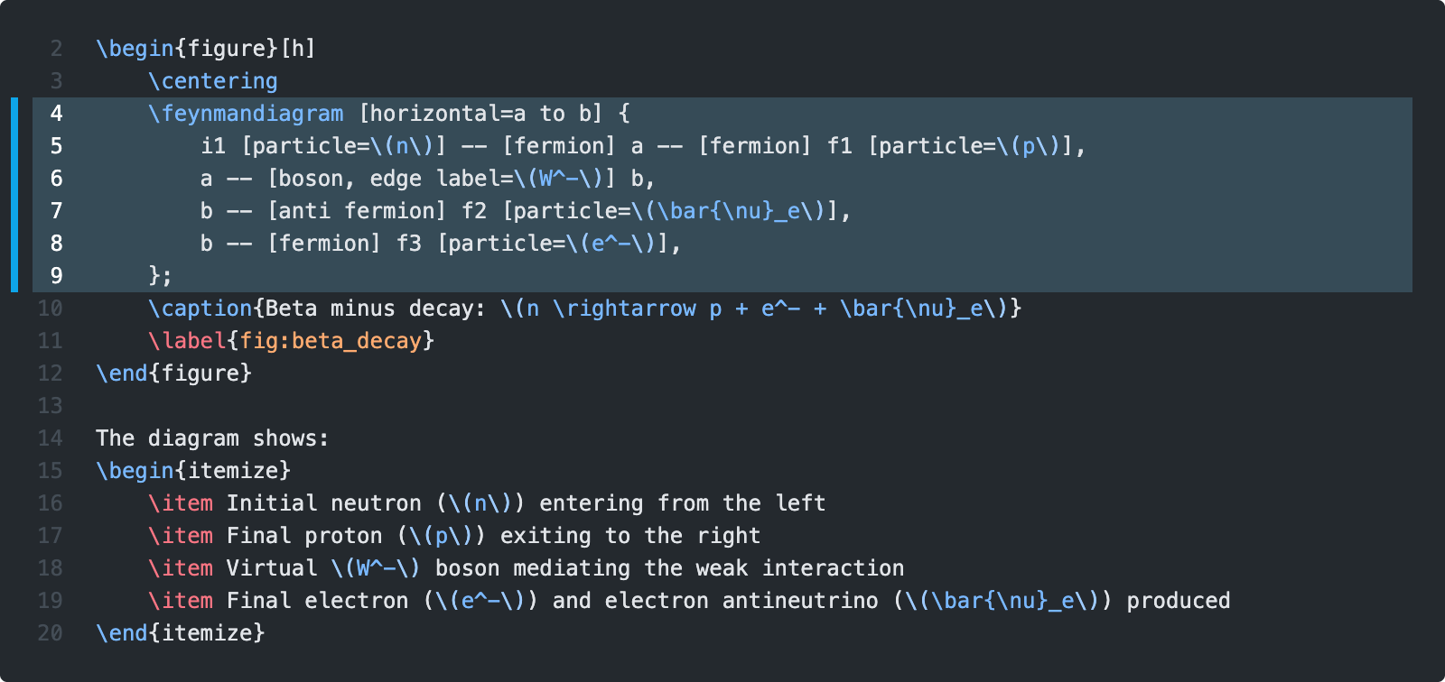The height and width of the screenshot is (682, 1445).
Task: Click the \end{figure} line
Action: pos(174,373)
